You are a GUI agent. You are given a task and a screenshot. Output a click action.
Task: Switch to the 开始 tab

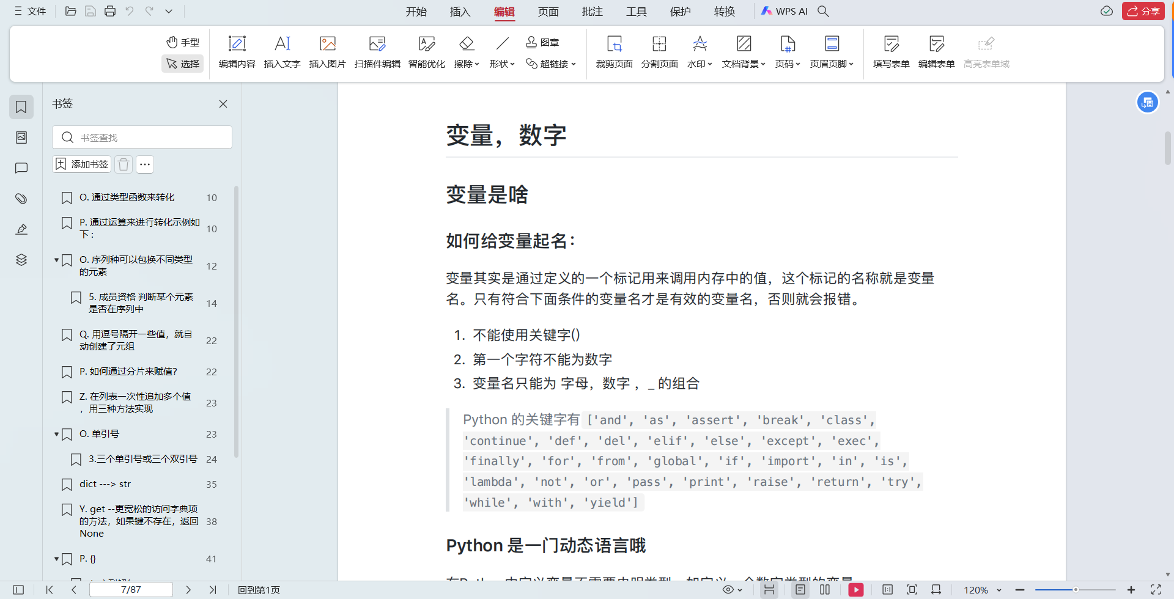click(416, 12)
